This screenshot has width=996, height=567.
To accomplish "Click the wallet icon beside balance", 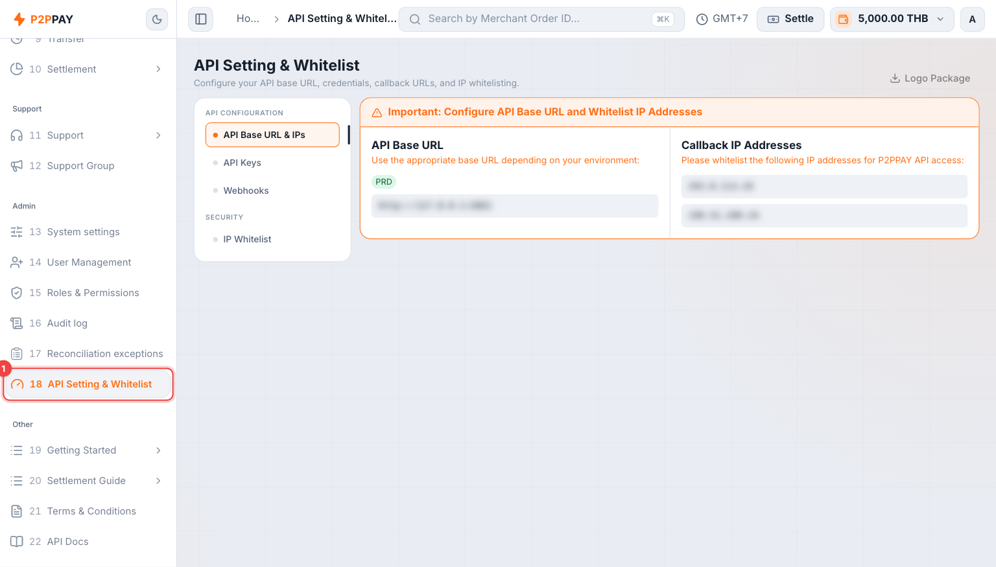I will [x=843, y=19].
